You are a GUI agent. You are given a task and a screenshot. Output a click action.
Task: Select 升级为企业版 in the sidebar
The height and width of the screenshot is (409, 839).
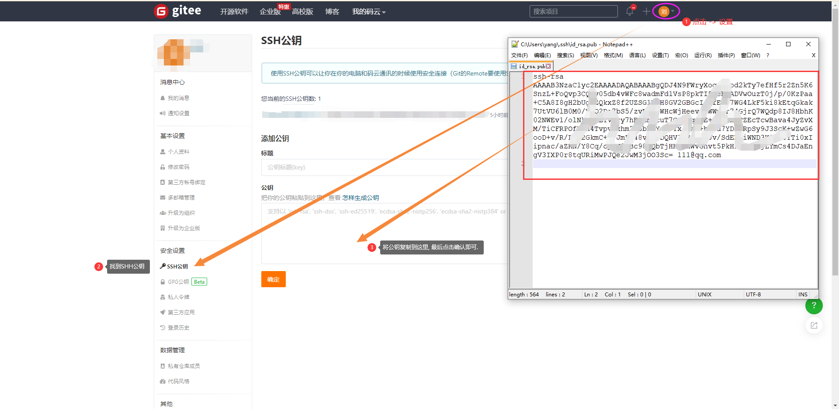(x=180, y=228)
